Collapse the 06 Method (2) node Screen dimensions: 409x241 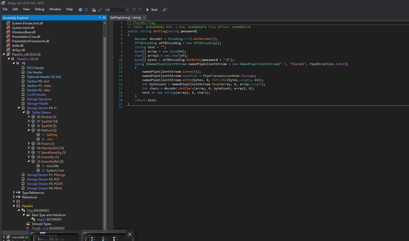point(29,130)
